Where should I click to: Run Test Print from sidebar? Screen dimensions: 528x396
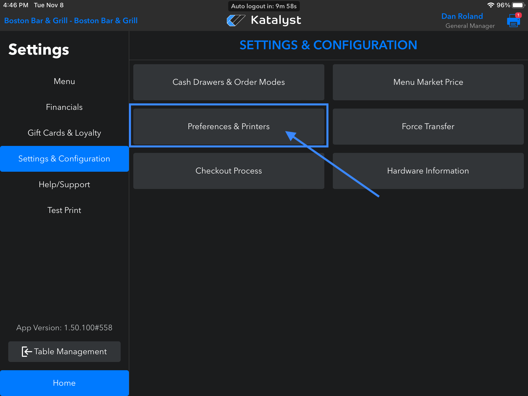[x=64, y=210]
